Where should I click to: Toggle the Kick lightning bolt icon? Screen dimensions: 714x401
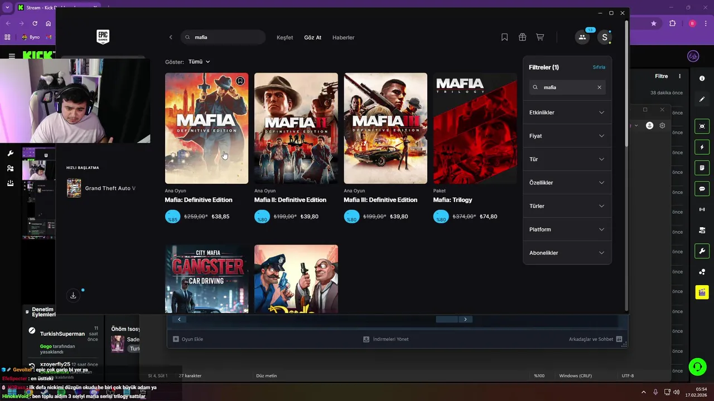702,147
